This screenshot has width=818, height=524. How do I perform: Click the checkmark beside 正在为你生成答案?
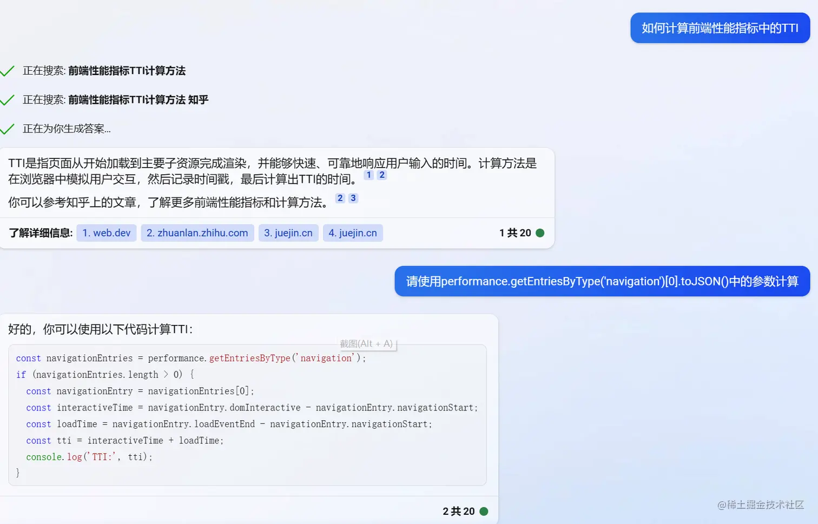click(7, 129)
